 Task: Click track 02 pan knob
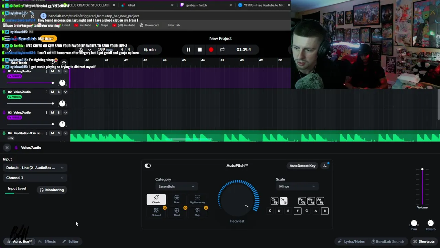[62, 103]
